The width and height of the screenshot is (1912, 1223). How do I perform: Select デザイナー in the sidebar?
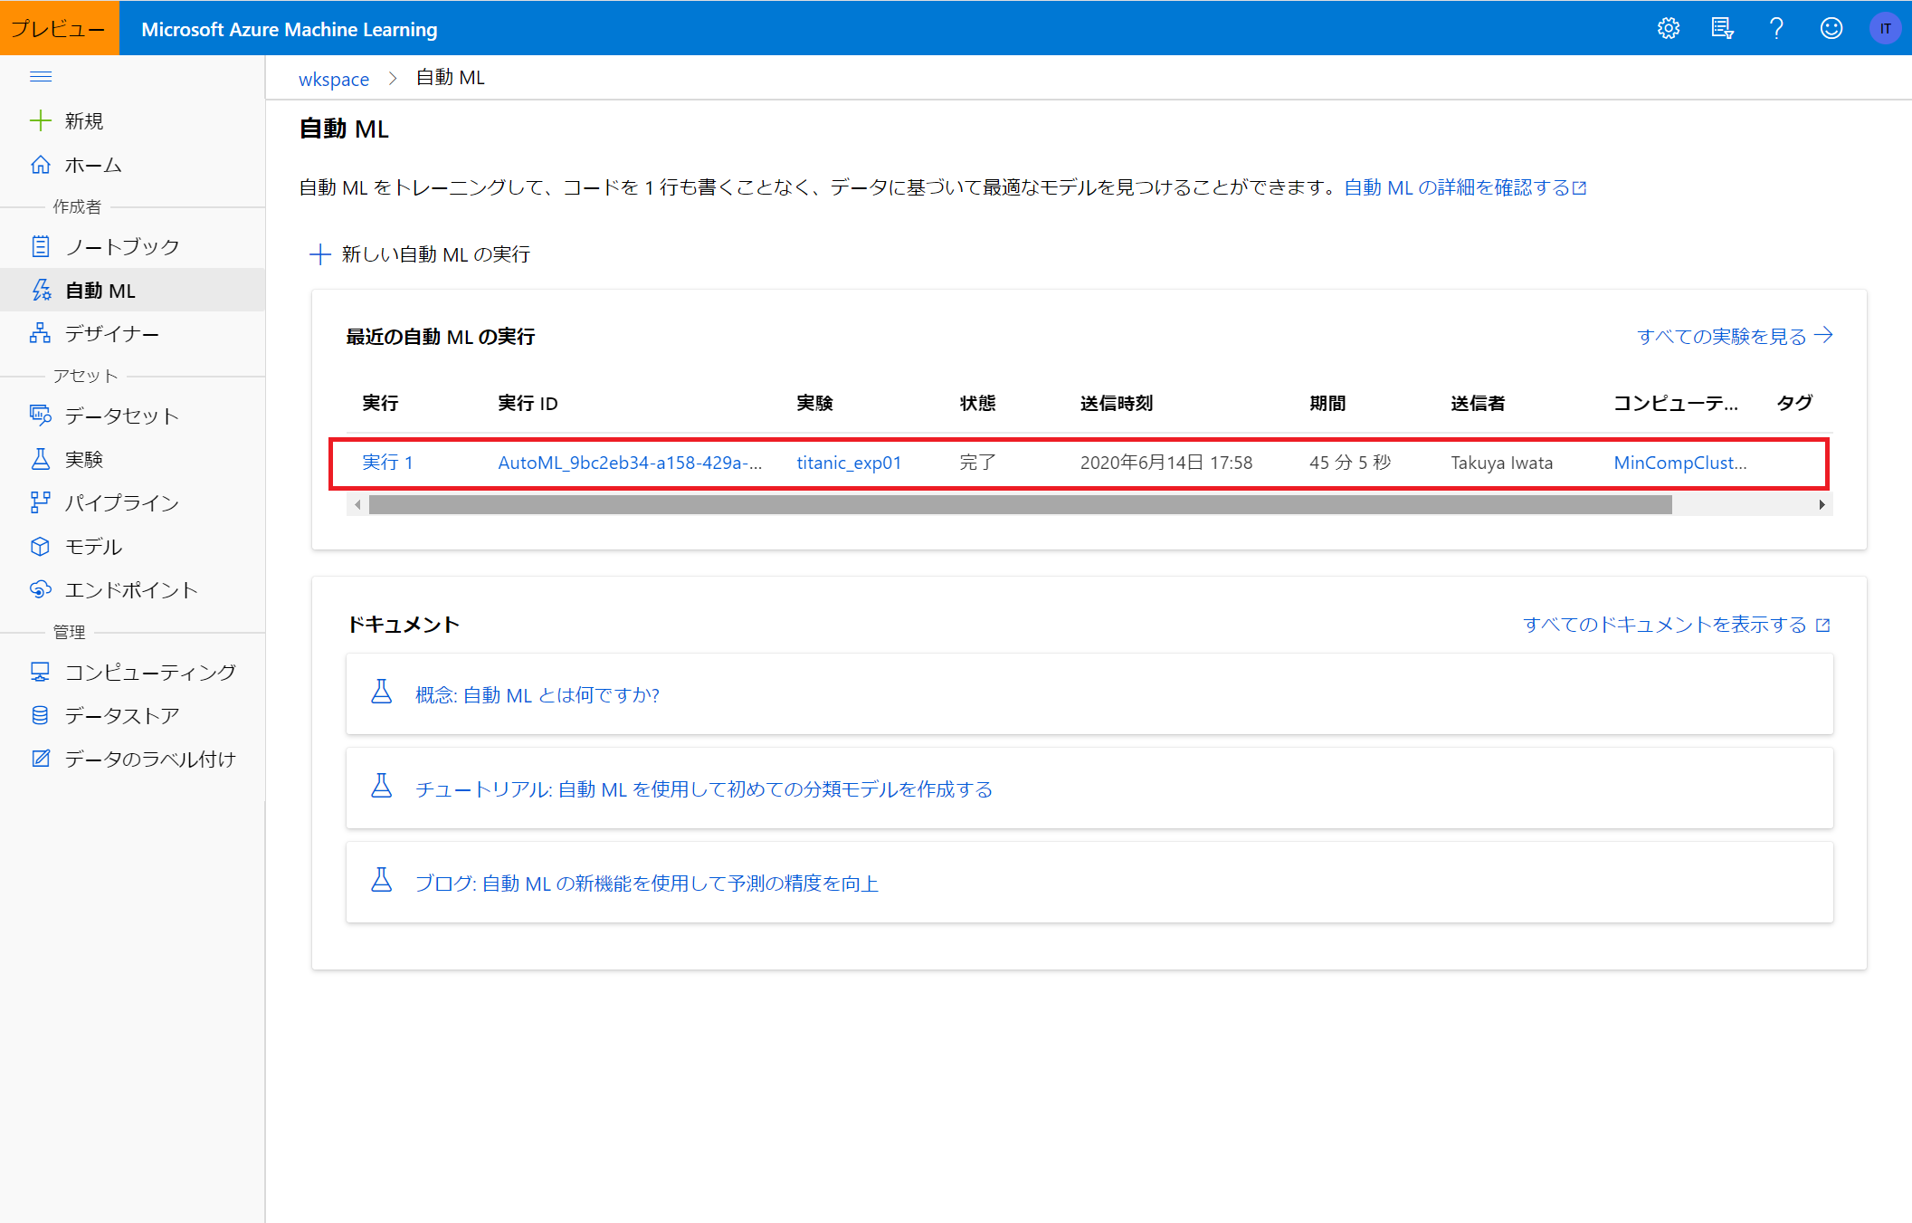tap(111, 334)
